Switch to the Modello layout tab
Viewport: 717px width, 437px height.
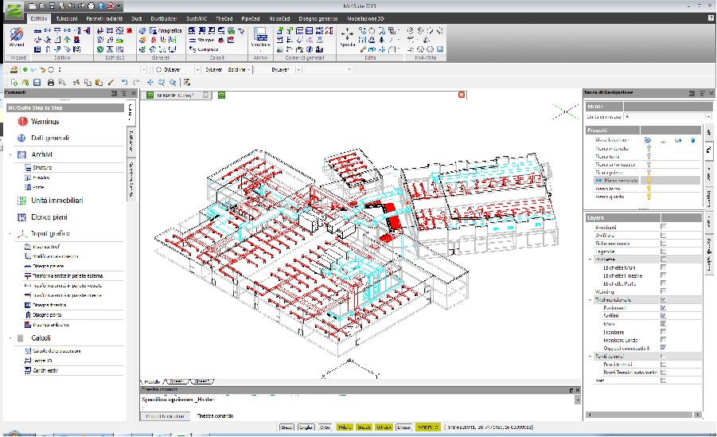click(152, 381)
